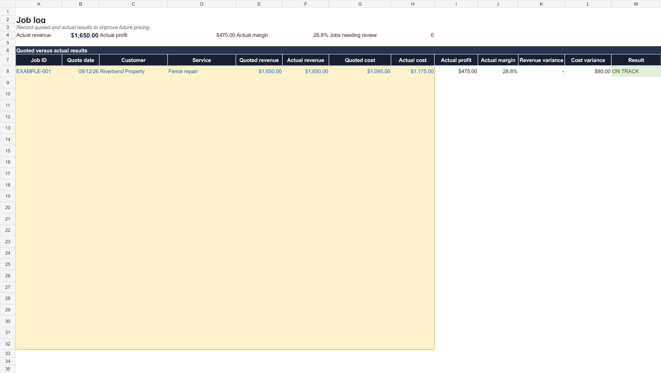The height and width of the screenshot is (373, 661).
Task: Select the Quoted revenue header cell
Action: [x=259, y=60]
